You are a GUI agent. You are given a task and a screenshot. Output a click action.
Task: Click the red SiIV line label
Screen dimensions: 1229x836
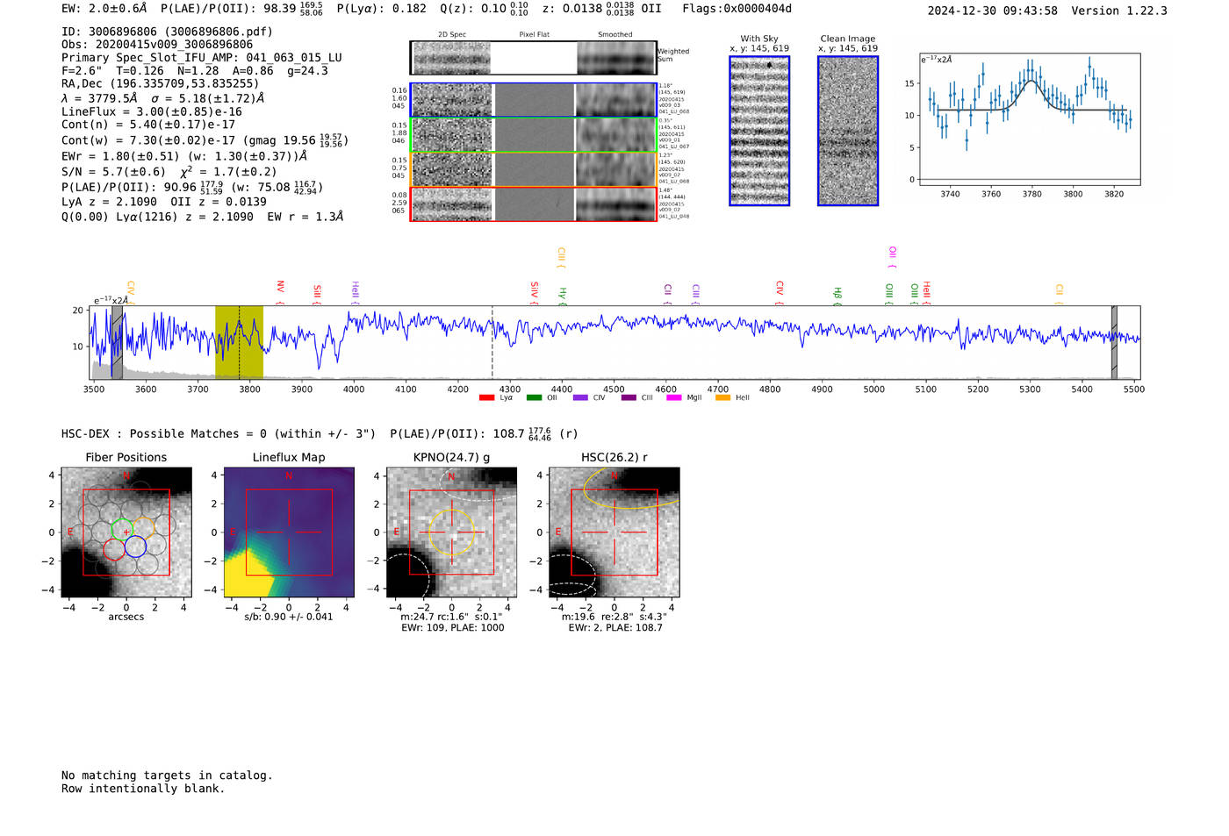coord(534,292)
